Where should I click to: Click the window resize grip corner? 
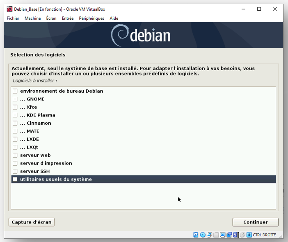pyautogui.click(x=281, y=236)
